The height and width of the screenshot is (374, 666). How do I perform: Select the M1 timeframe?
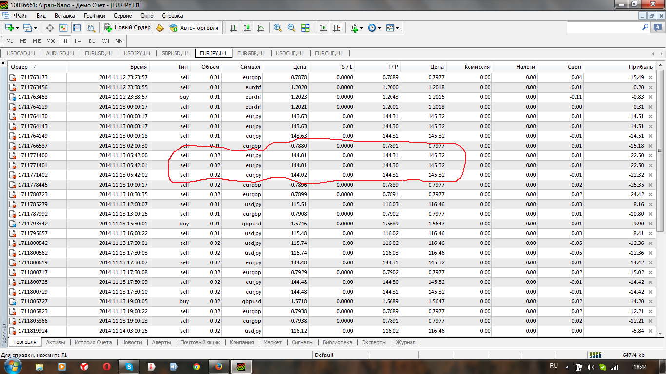point(10,41)
